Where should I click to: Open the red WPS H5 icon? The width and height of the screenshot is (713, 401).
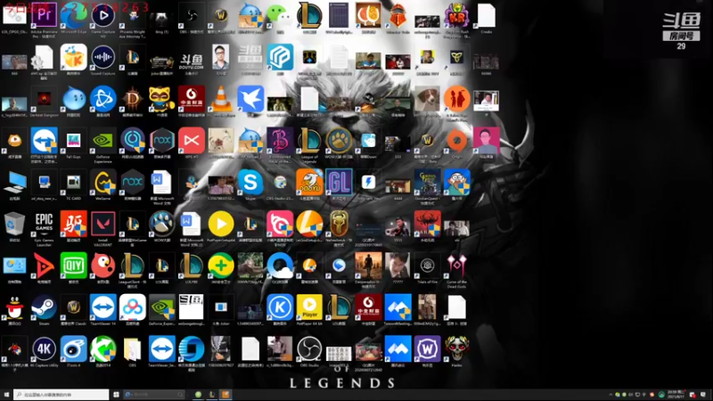192,141
